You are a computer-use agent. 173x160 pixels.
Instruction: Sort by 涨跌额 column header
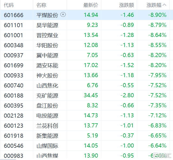(127, 5)
